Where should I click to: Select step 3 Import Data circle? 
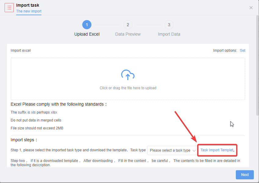tap(169, 25)
